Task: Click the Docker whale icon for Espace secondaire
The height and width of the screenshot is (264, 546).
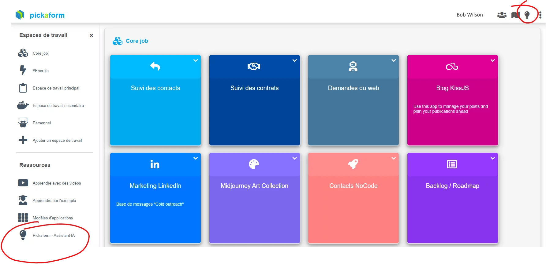Action: click(23, 105)
